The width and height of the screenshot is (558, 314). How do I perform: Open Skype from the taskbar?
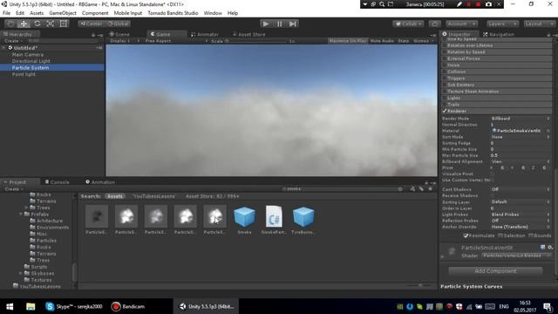pos(74,306)
